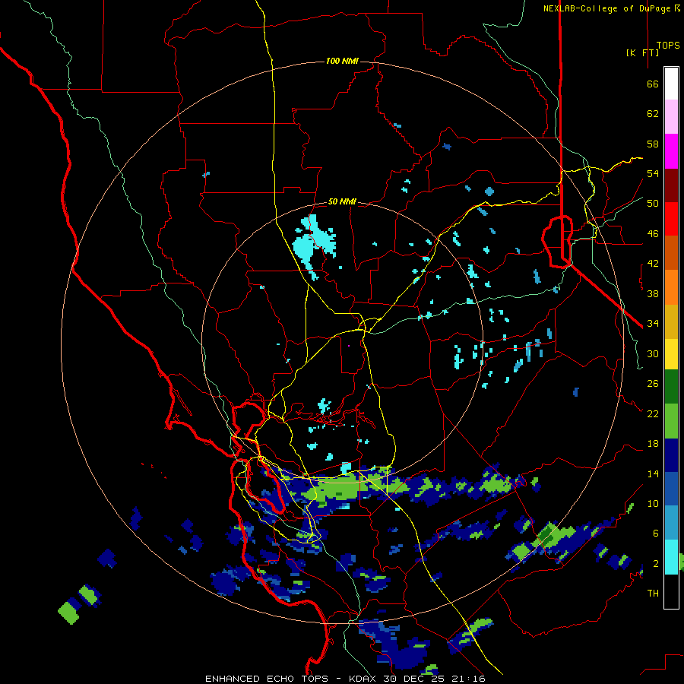Click the 38 scale value

(653, 293)
